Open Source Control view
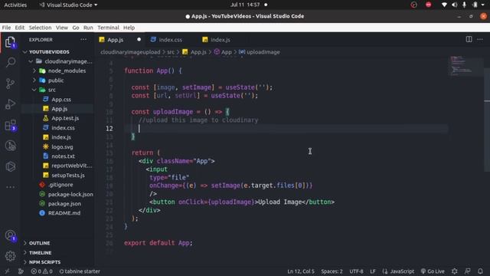Image resolution: width=490 pixels, height=276 pixels. click(x=10, y=84)
